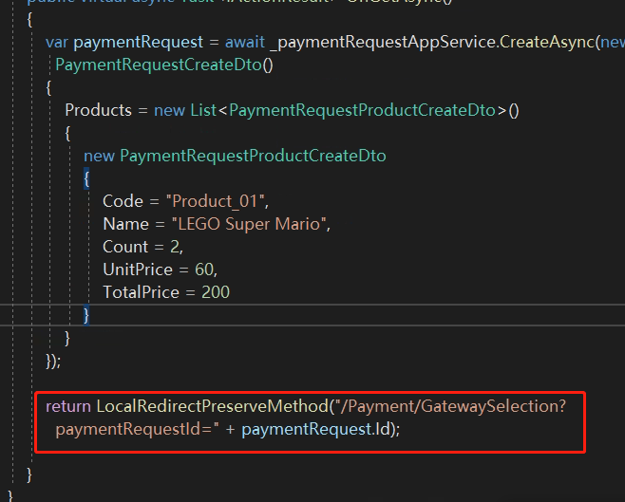This screenshot has width=625, height=502.
Task: Click the PaymentRequestCreateDto() constructor
Action: click(164, 65)
